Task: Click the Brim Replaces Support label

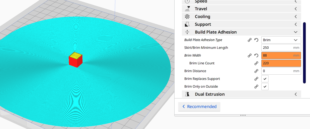Action: click(202, 79)
